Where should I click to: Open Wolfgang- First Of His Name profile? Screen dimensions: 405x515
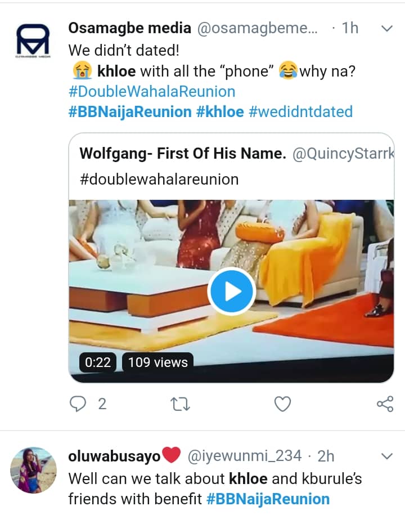[182, 153]
